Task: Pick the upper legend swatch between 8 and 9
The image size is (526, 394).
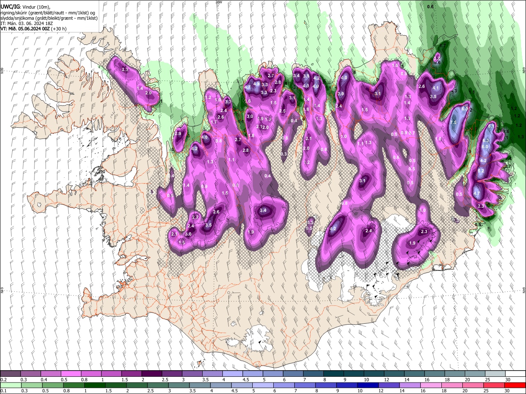Action: tap(333, 374)
